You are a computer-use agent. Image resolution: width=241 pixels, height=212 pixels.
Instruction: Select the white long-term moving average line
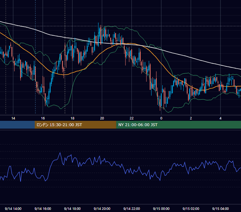click(191, 58)
